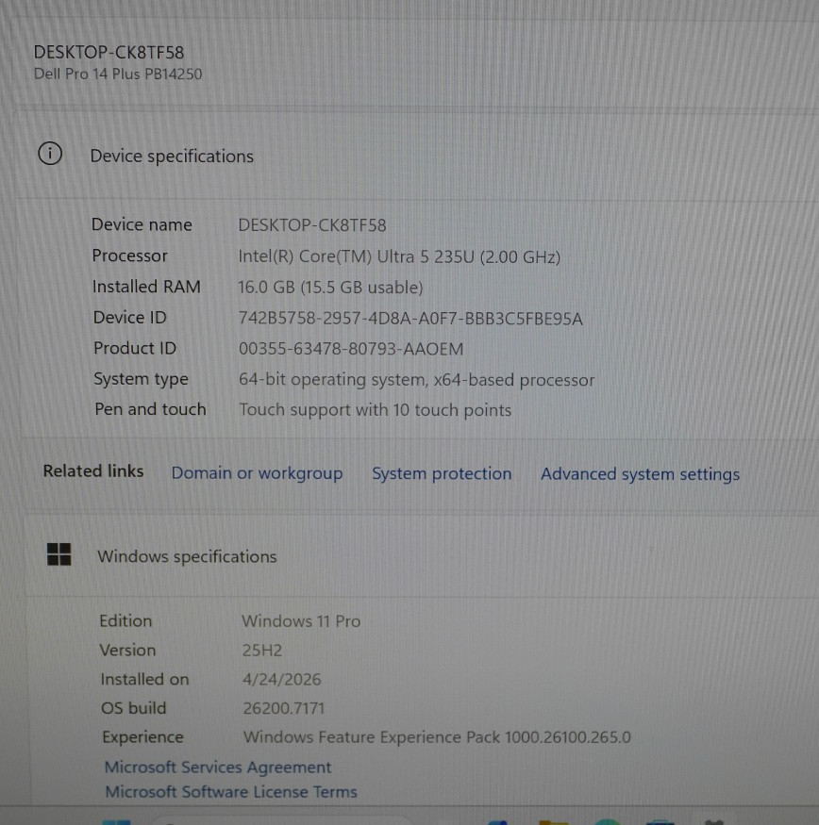Open the Domain or workgroup link
This screenshot has height=825, width=819.
[257, 473]
